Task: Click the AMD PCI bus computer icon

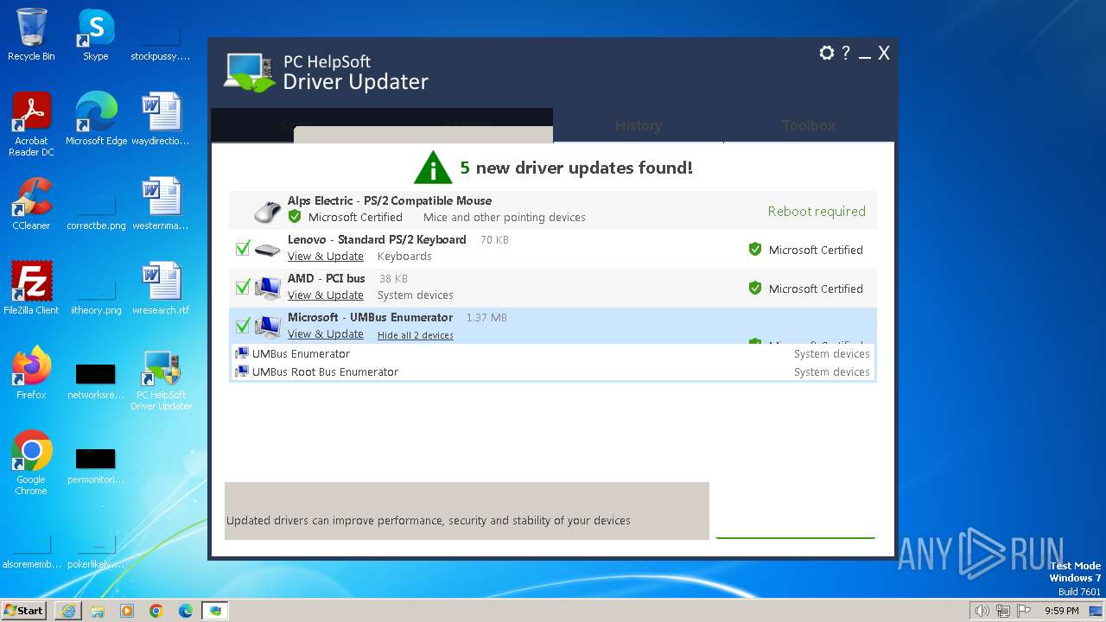Action: tap(268, 288)
